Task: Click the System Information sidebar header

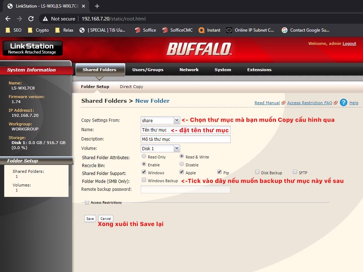Action: (x=36, y=70)
